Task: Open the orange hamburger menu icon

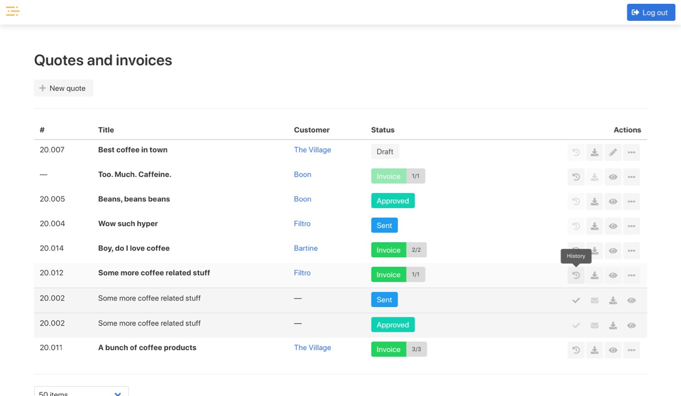Action: [13, 11]
